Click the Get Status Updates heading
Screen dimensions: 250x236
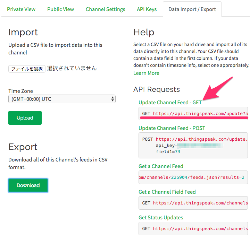(161, 218)
